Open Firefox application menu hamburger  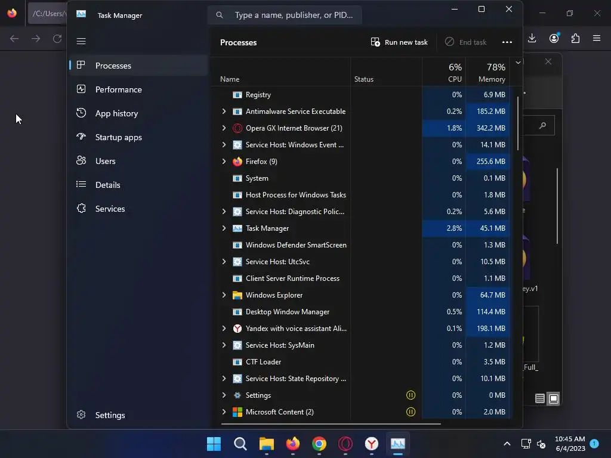(x=597, y=38)
